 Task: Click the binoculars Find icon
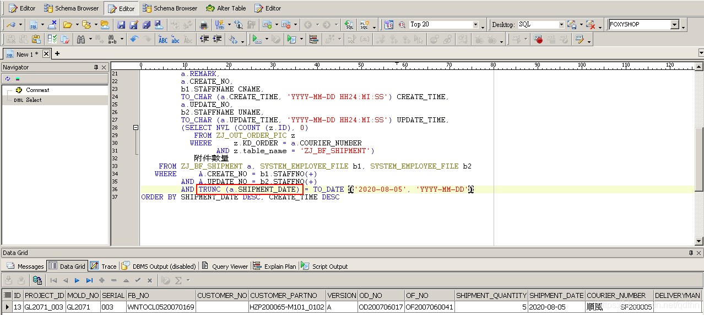click(81, 39)
